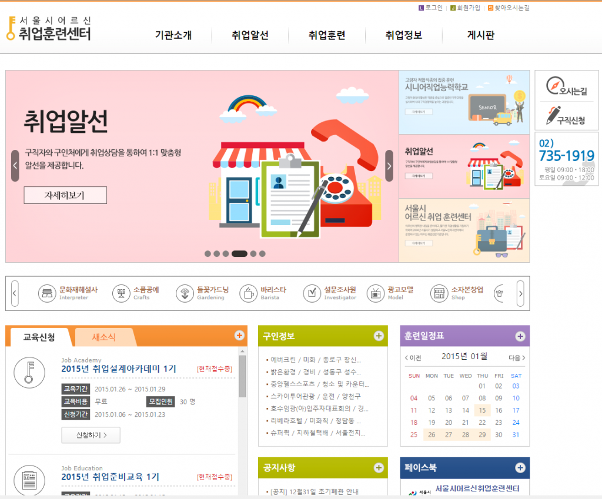The height and width of the screenshot is (499, 602).
Task: Select the 광고모델 Model TV icon
Action: (x=375, y=293)
